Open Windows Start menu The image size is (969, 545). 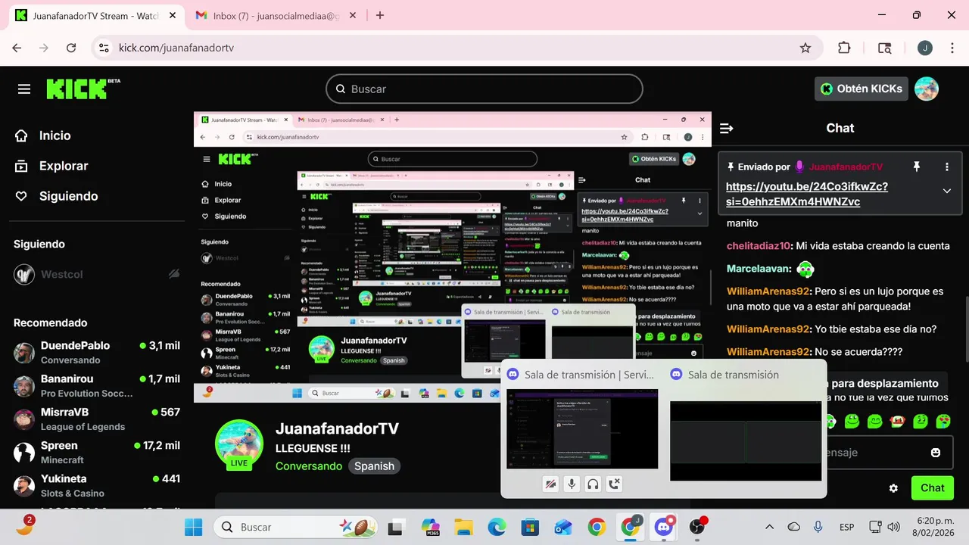194,527
